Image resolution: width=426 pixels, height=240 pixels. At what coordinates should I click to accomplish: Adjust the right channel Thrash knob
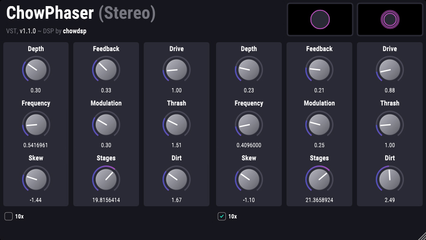click(x=389, y=125)
